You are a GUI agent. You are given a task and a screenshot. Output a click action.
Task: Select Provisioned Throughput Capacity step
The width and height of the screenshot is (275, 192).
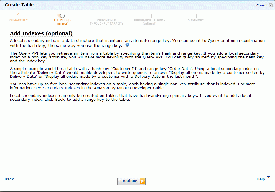pyautogui.click(x=107, y=22)
